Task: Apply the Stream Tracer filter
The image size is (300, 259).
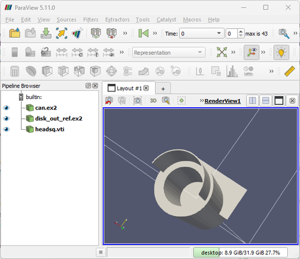Action: point(128,71)
